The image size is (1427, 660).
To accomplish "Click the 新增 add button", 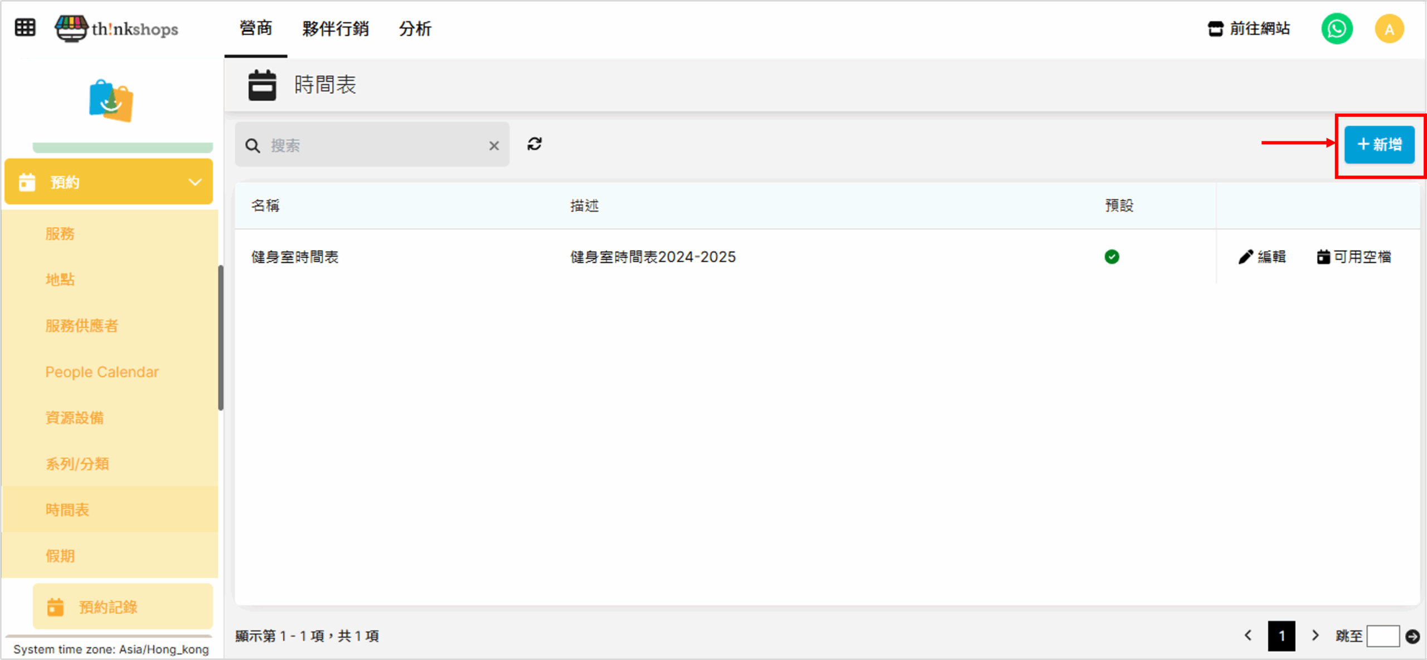I will 1379,145.
